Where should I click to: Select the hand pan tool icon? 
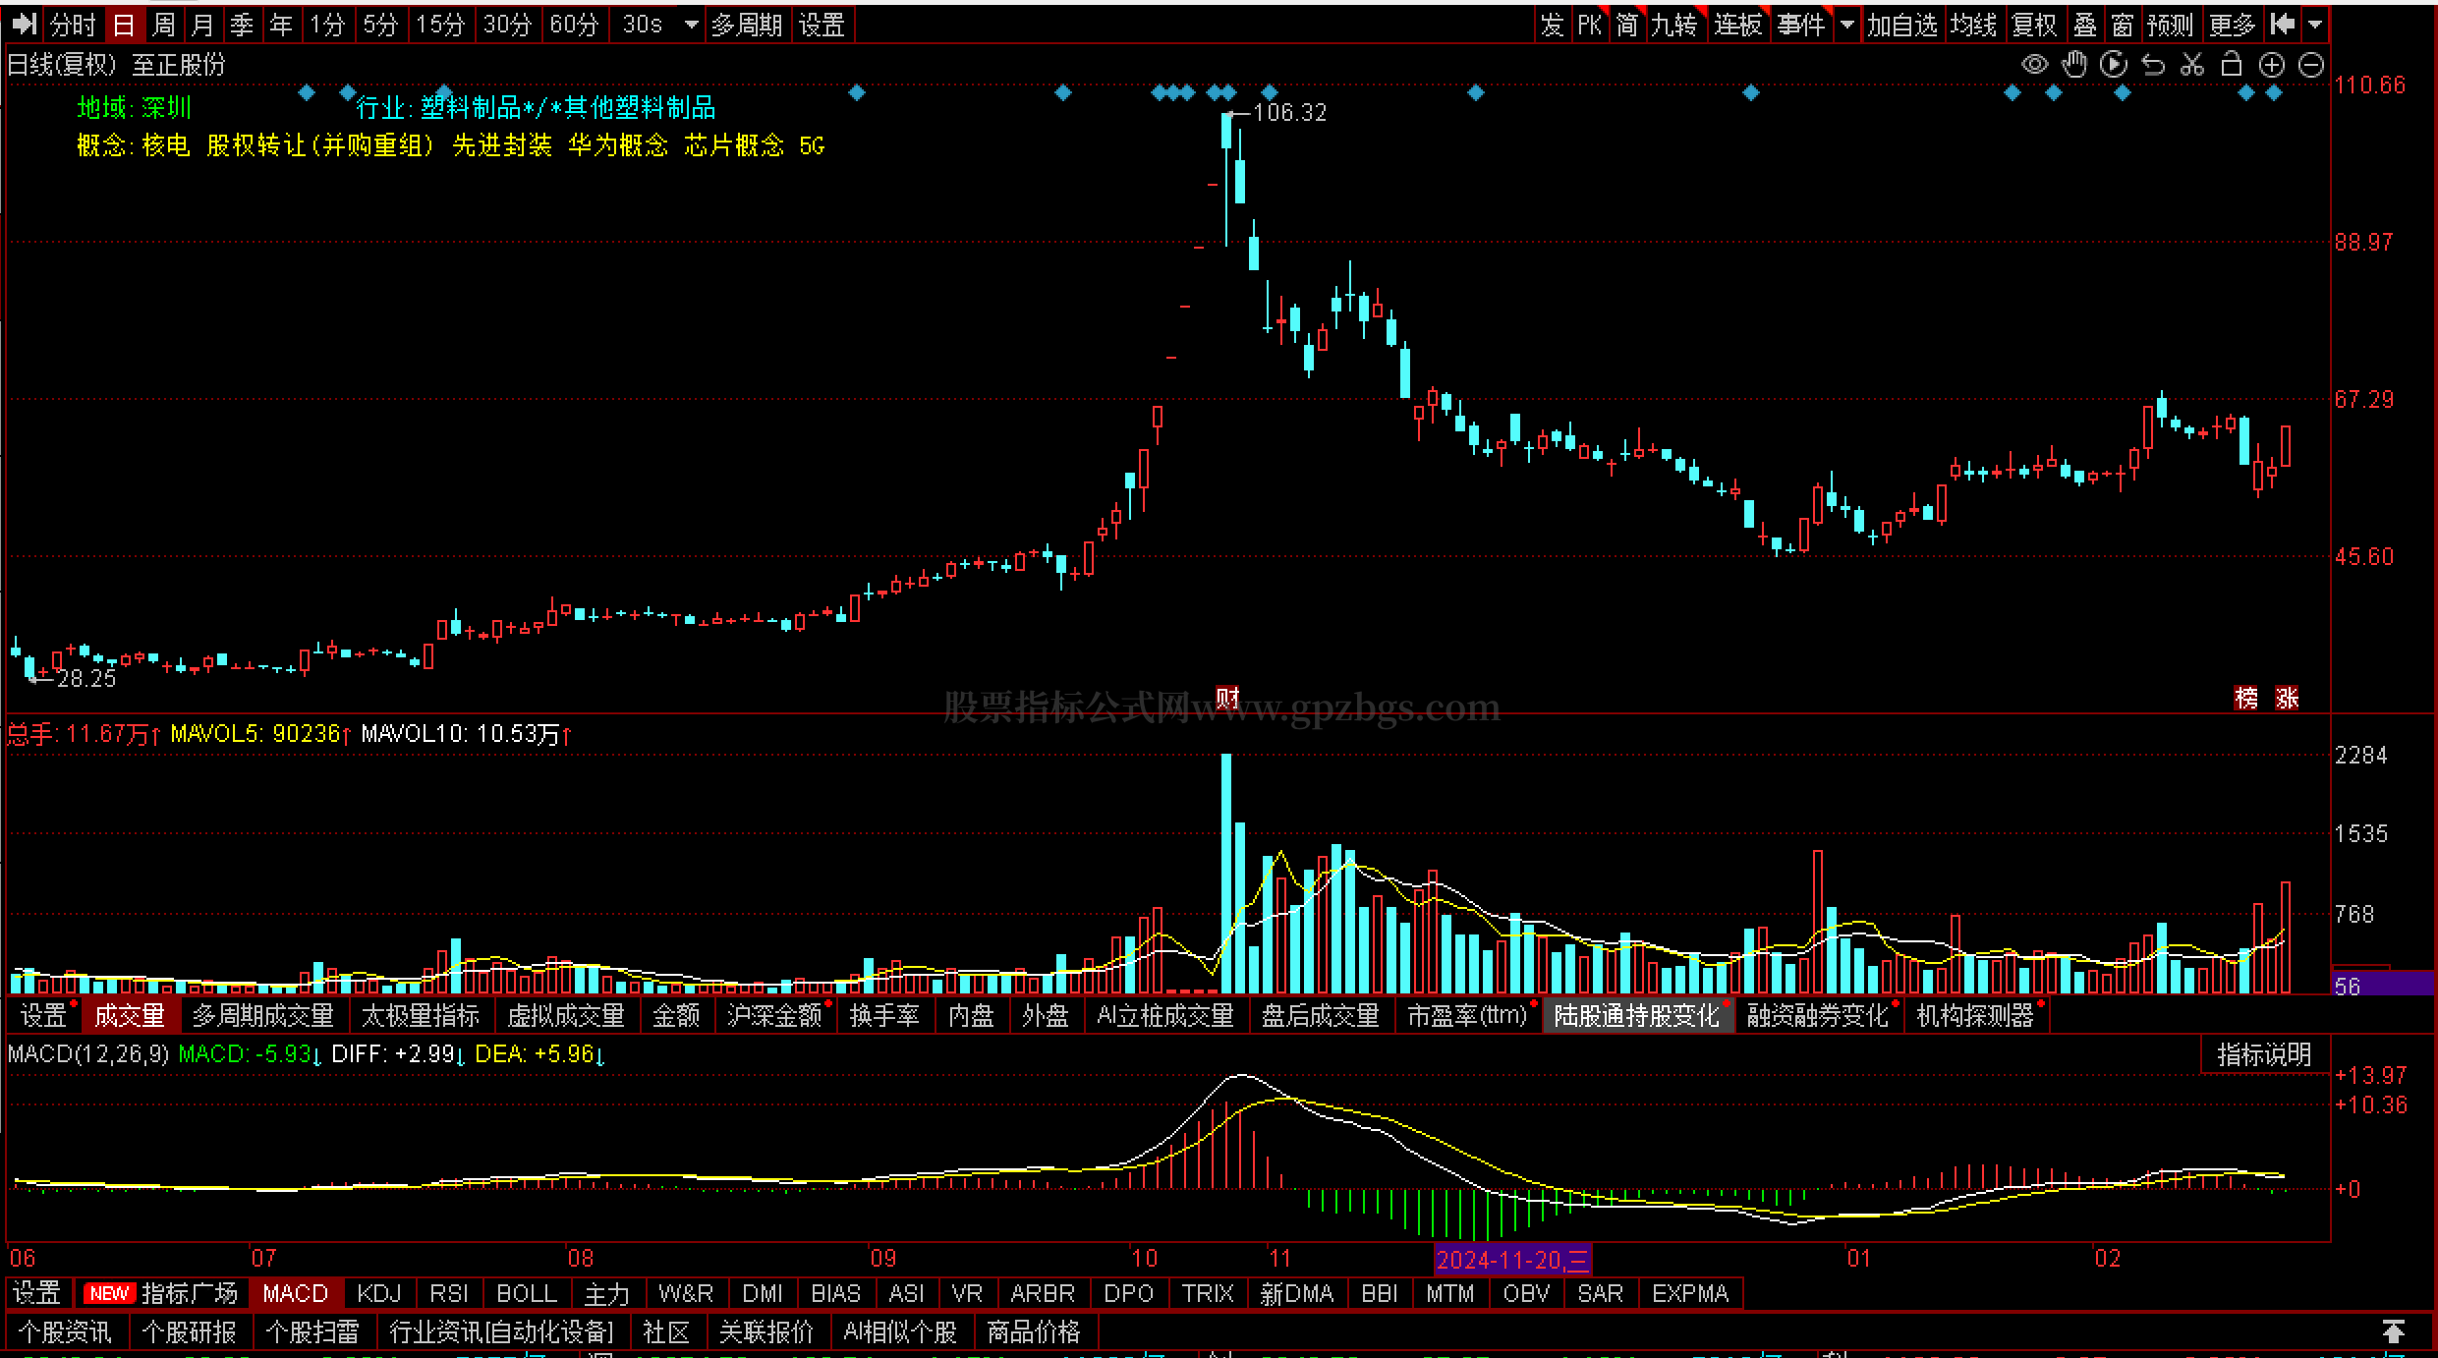[x=2074, y=65]
